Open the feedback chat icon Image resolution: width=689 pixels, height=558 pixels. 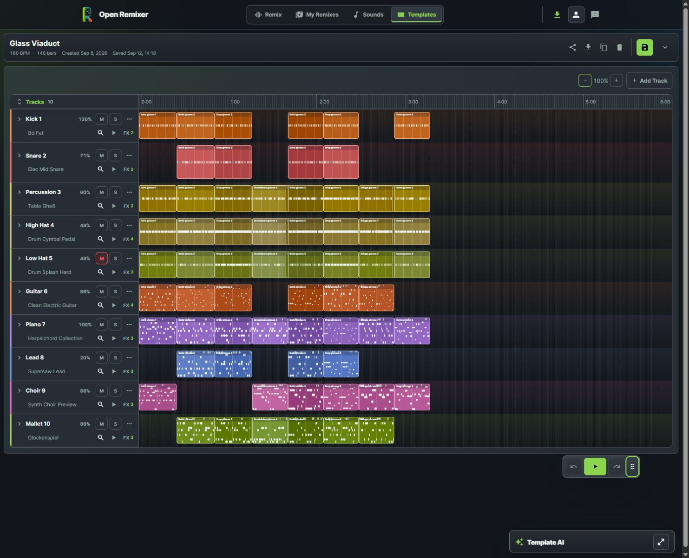pyautogui.click(x=595, y=14)
